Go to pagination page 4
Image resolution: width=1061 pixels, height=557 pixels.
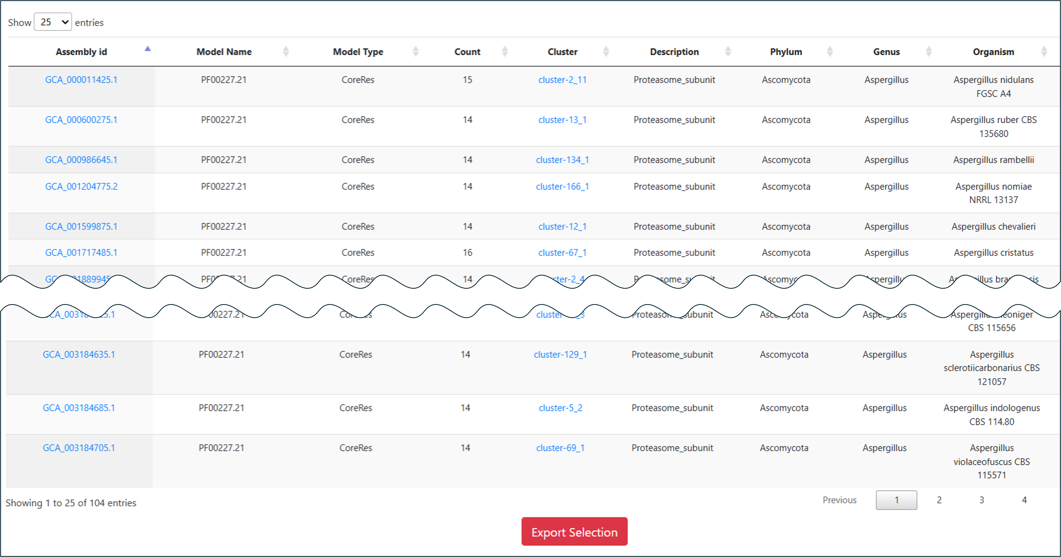pyautogui.click(x=1024, y=500)
